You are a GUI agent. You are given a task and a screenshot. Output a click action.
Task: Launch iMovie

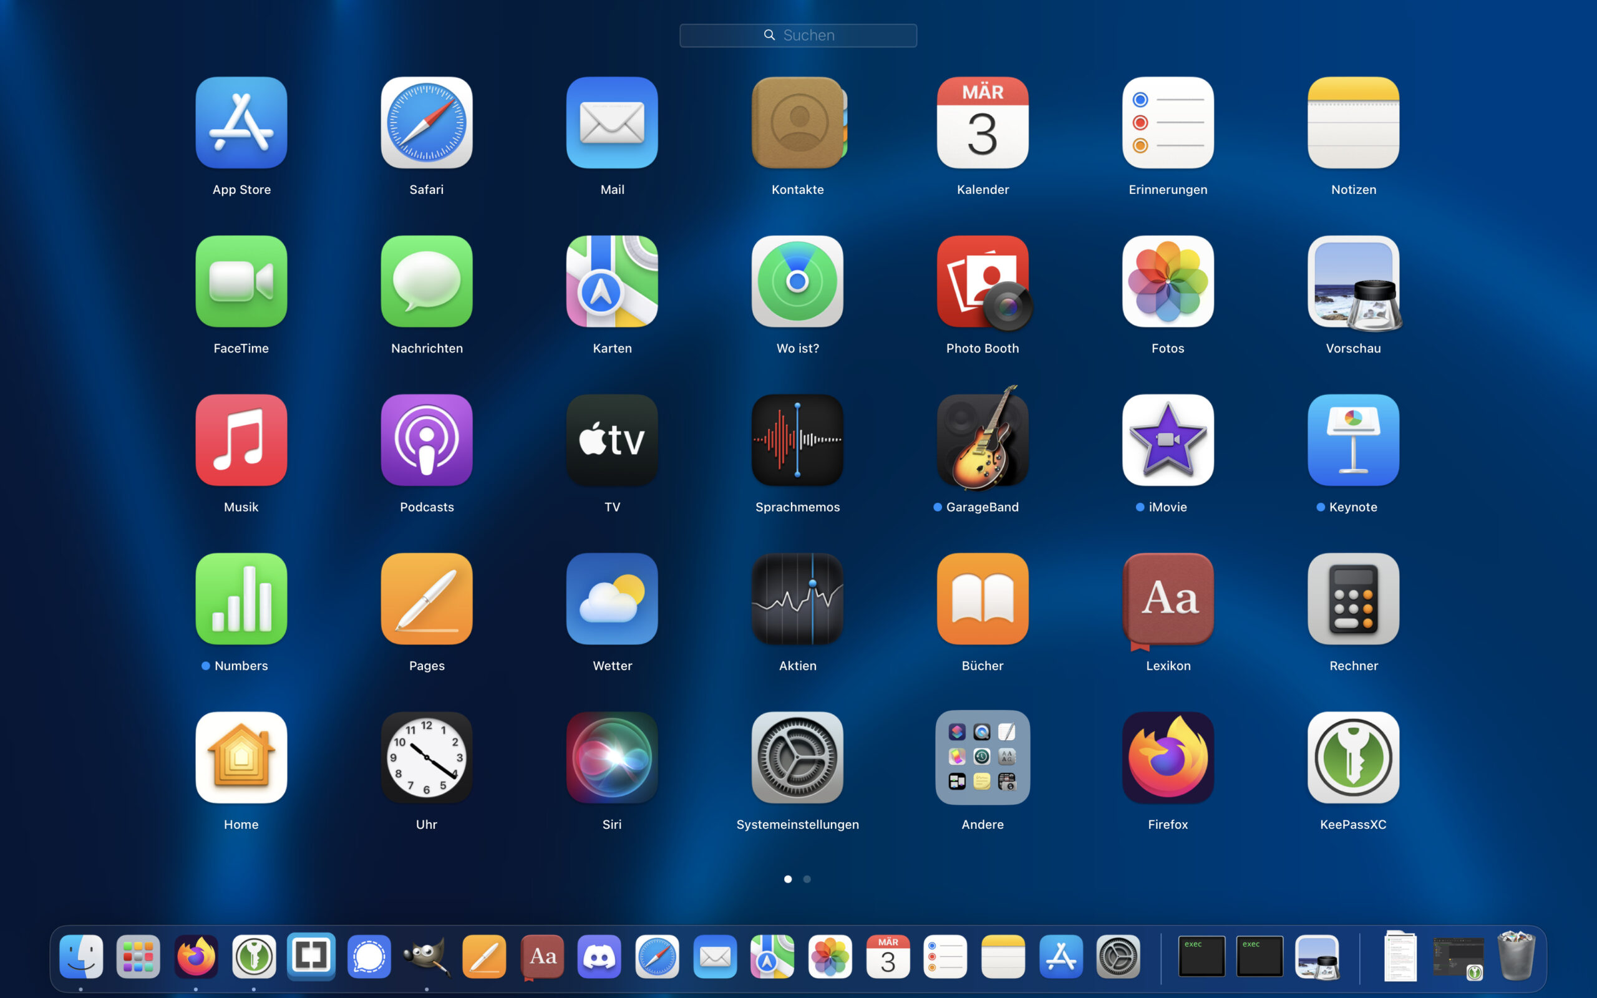[x=1168, y=440]
